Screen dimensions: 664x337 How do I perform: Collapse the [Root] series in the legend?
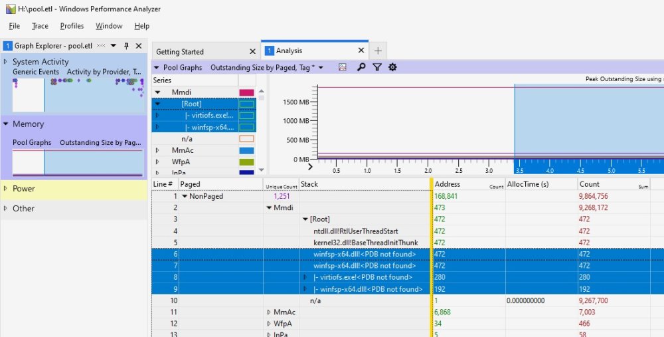tap(157, 104)
